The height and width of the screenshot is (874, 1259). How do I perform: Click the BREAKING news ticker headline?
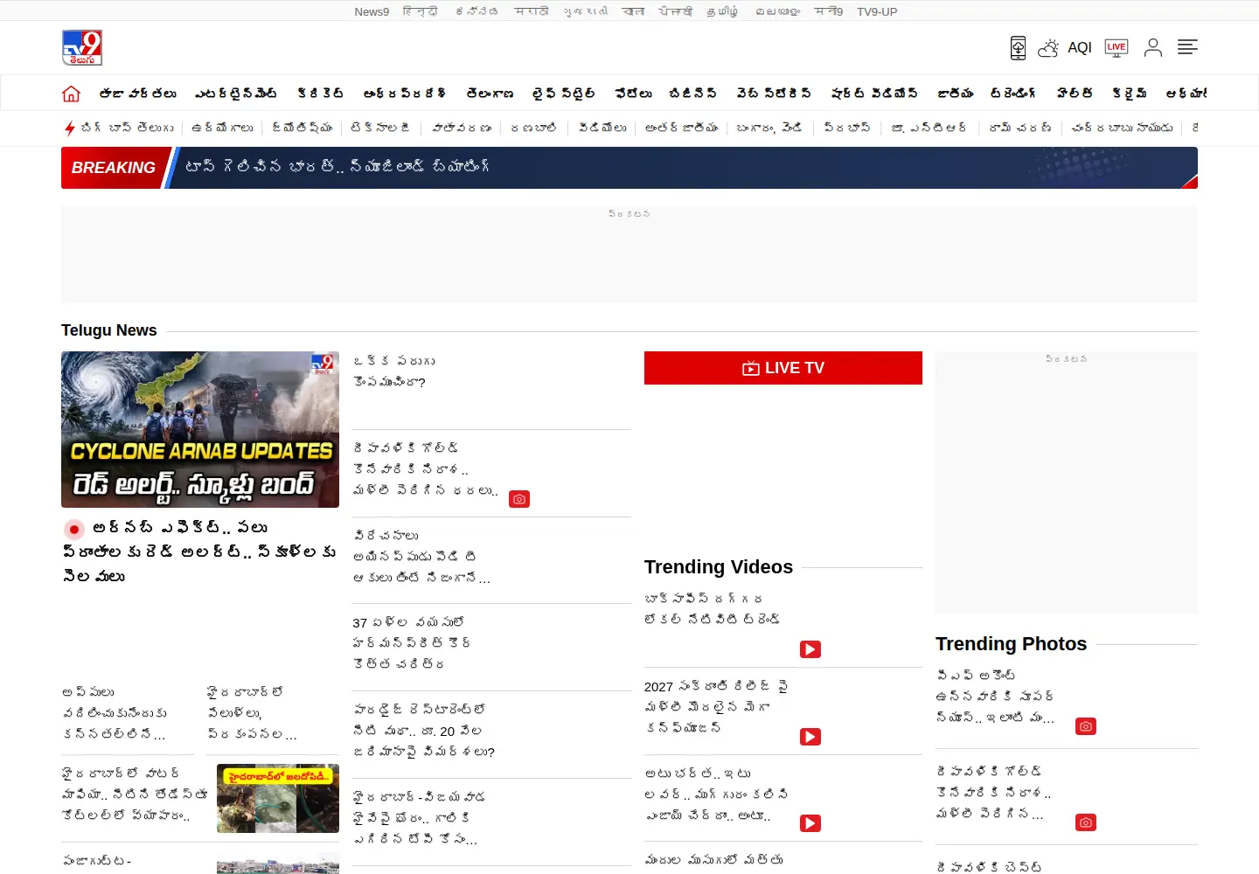coord(337,167)
